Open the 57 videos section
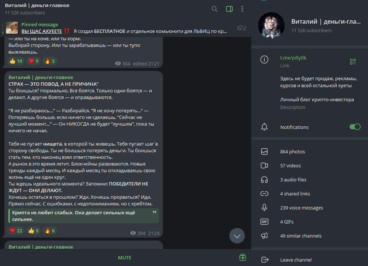Screen dimensions: 368x266 tap(291, 166)
